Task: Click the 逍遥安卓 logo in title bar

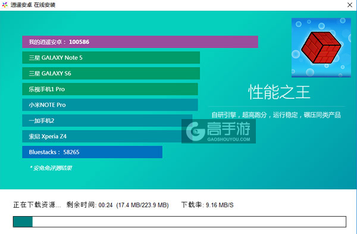Action: pyautogui.click(x=5, y=5)
